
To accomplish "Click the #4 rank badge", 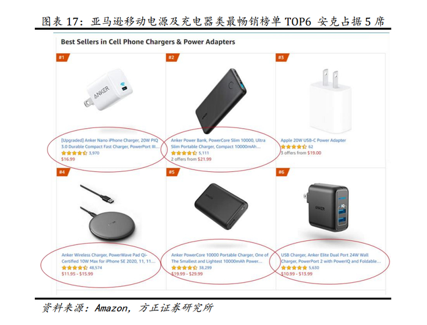I will [63, 172].
